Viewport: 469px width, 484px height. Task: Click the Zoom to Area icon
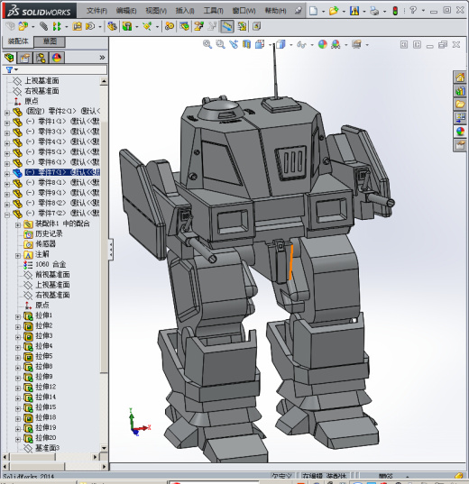[x=220, y=44]
